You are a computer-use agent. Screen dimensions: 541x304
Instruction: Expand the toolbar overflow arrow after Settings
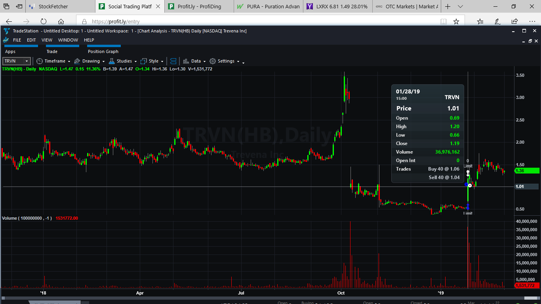(x=243, y=62)
